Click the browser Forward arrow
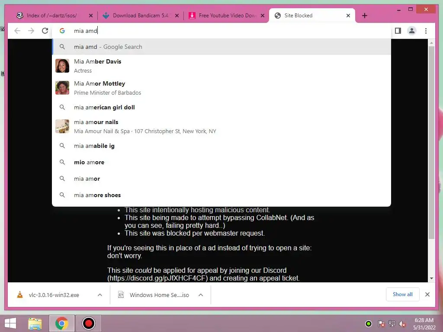The width and height of the screenshot is (443, 332). click(31, 31)
